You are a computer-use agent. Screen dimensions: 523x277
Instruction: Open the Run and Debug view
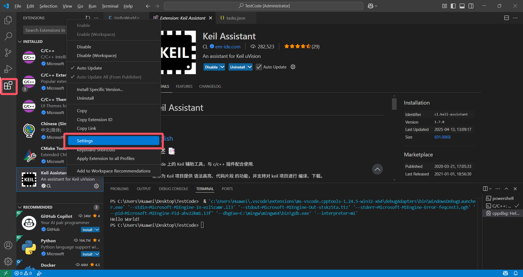[x=8, y=69]
